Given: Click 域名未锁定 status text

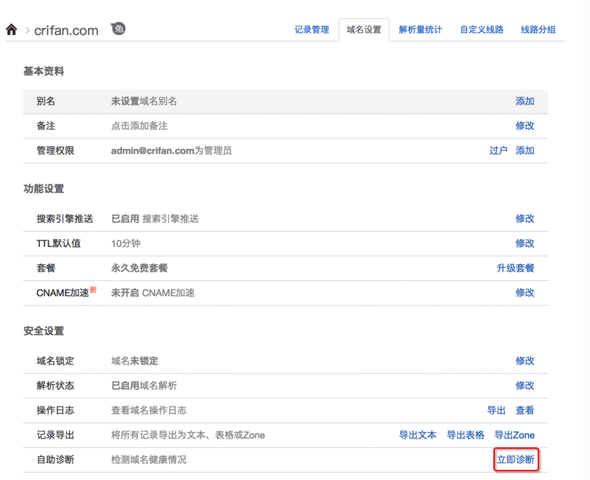Looking at the screenshot, I should tap(134, 361).
